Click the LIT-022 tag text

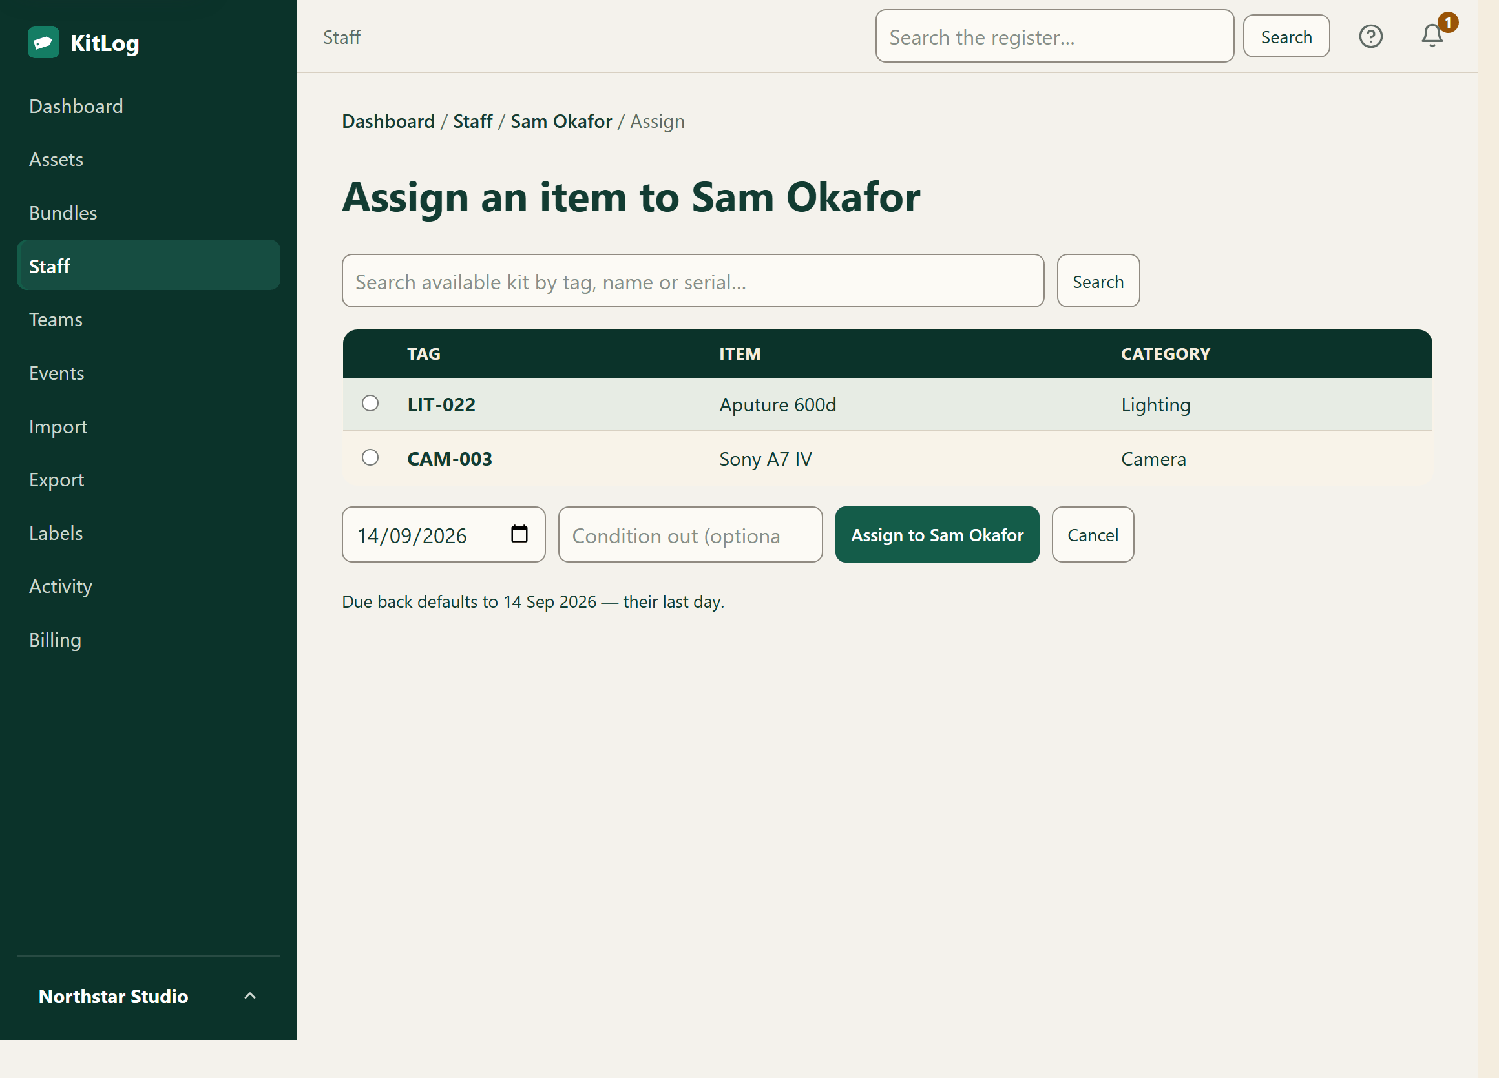pos(441,405)
